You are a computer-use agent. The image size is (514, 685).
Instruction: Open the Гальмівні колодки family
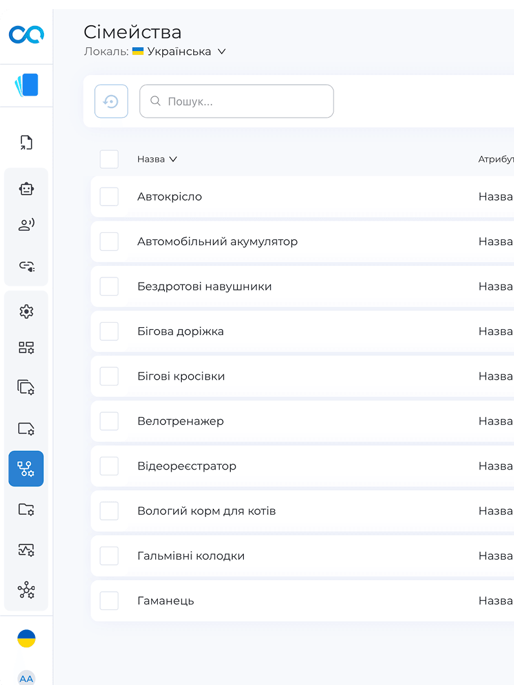191,556
